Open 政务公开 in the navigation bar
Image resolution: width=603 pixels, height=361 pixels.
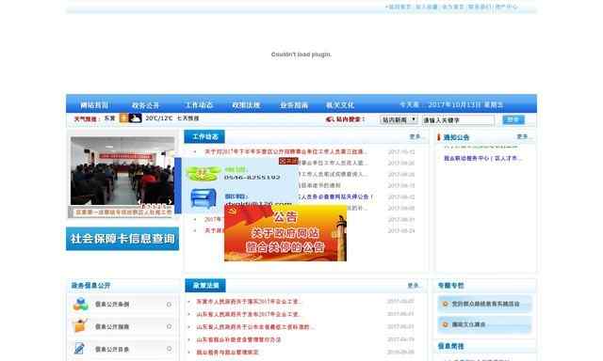click(145, 105)
